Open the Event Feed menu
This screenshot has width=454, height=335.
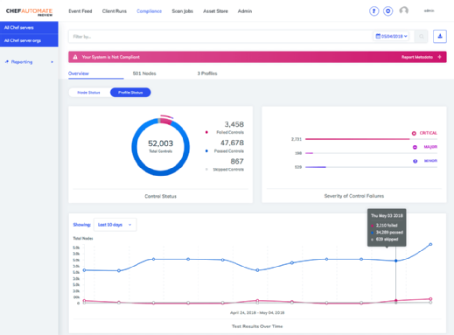[80, 11]
